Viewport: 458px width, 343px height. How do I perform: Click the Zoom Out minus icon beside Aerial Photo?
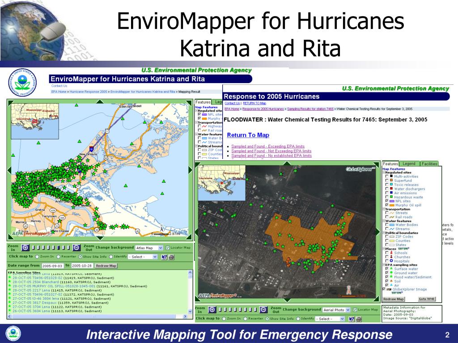click(x=263, y=310)
